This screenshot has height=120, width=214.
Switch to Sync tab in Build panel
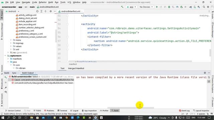tap(14, 73)
